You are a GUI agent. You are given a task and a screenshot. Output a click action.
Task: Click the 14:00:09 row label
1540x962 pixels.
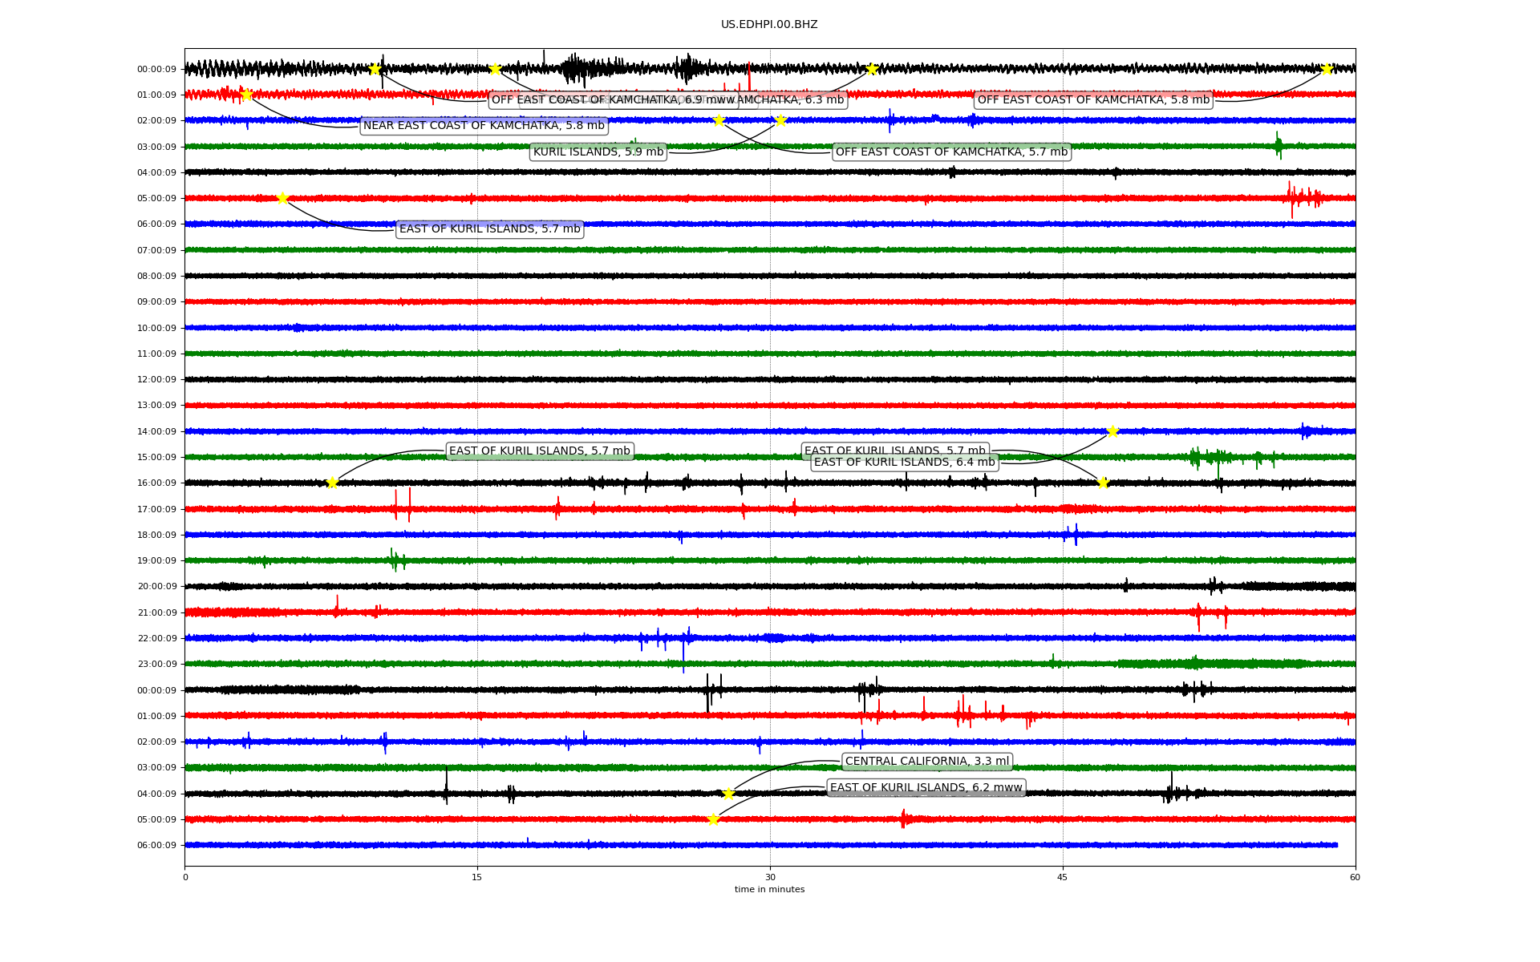156,431
